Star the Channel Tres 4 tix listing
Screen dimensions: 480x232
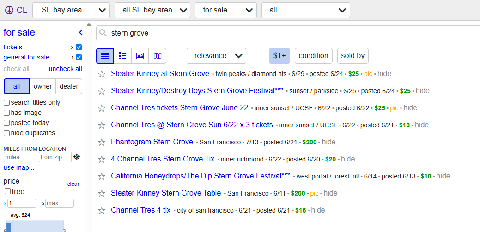pyautogui.click(x=102, y=211)
